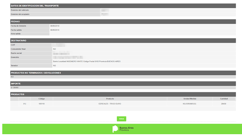Click the IMPORTE section header
This screenshot has height=138, width=242.
tap(123, 83)
